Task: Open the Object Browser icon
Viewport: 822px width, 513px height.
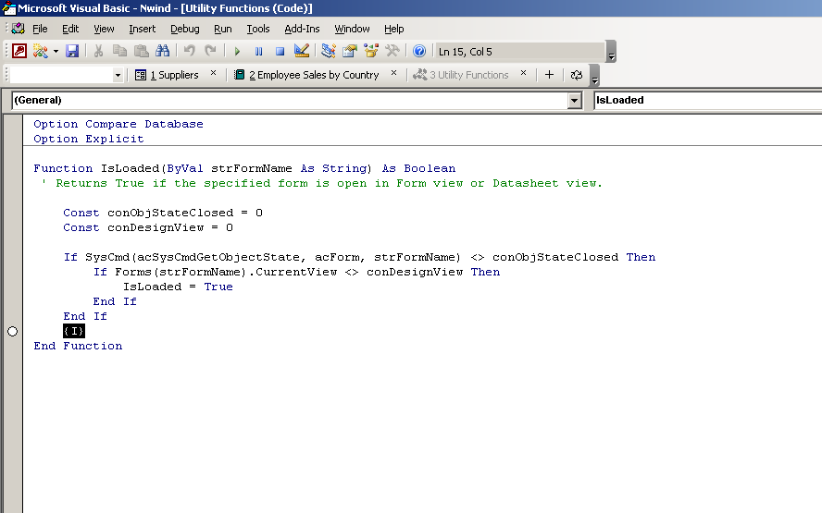Action: (x=371, y=51)
